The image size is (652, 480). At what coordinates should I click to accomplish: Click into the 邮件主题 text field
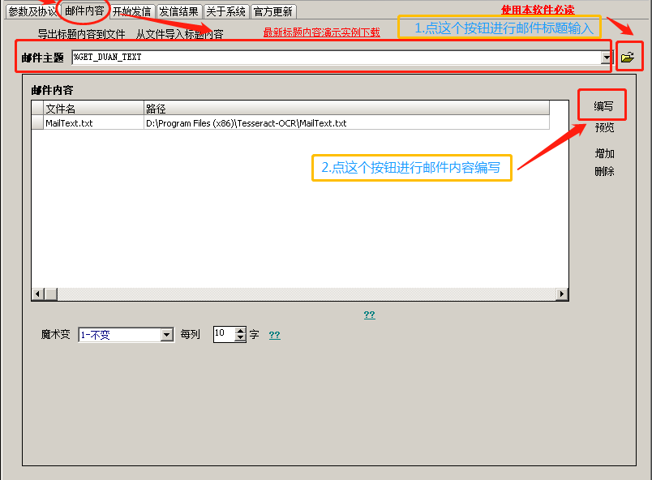[x=337, y=58]
